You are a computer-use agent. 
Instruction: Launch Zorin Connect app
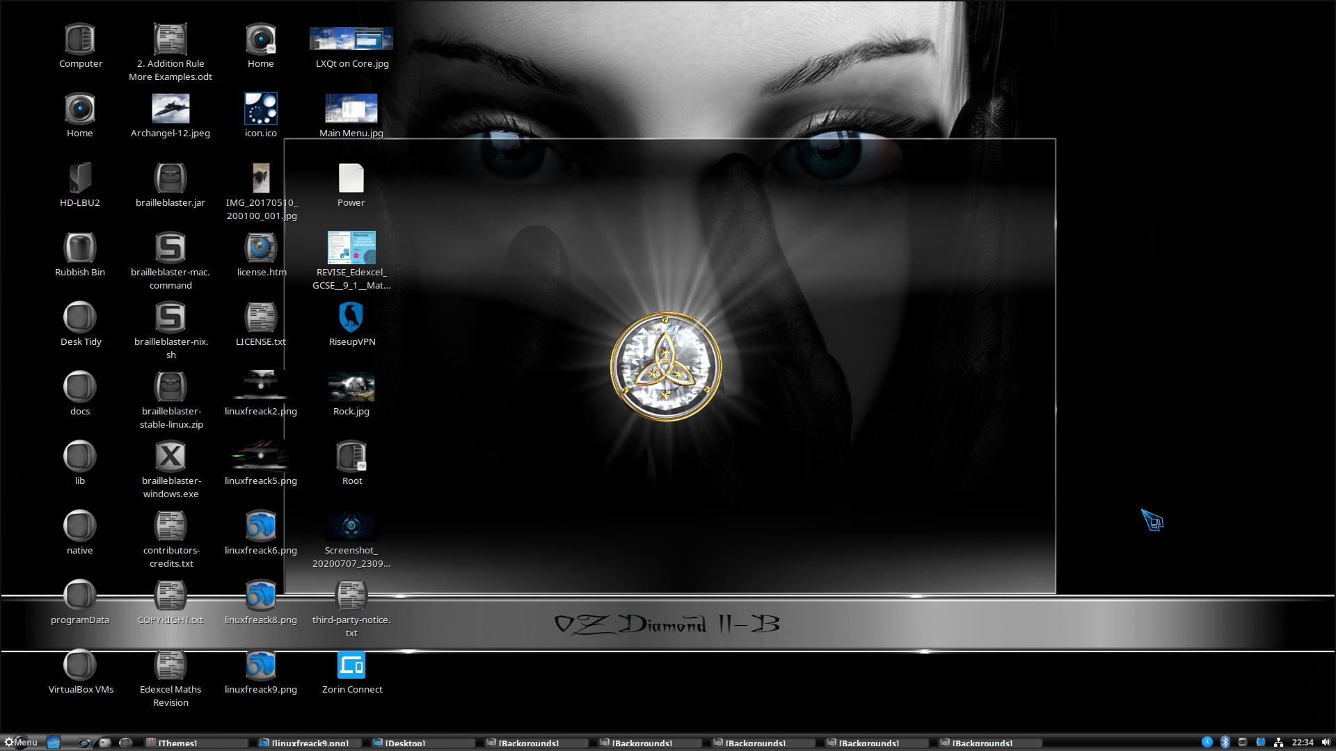(351, 664)
